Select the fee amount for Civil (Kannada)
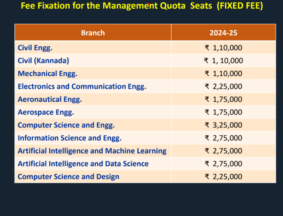The height and width of the screenshot is (216, 283). click(223, 60)
